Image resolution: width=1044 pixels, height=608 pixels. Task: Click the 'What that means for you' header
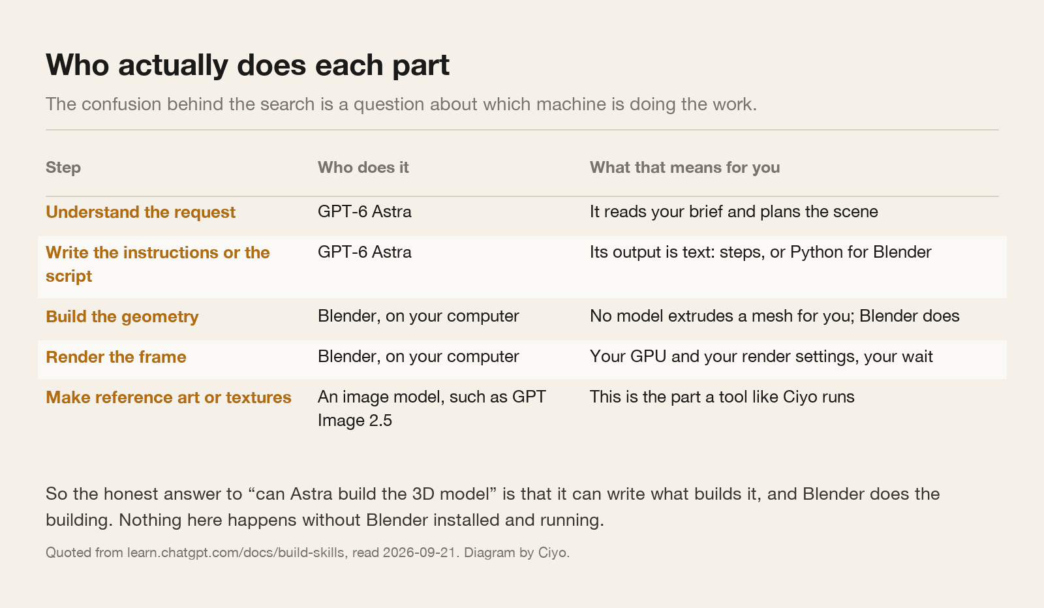click(x=684, y=168)
